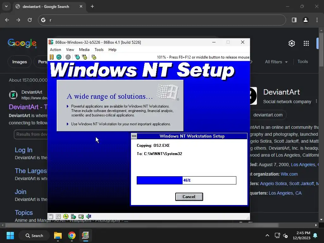Open the View menu in 86Box
This screenshot has width=324, height=243.
(70, 50)
